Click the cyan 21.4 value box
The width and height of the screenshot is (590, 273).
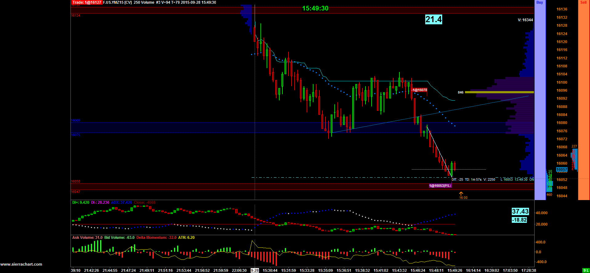point(434,19)
